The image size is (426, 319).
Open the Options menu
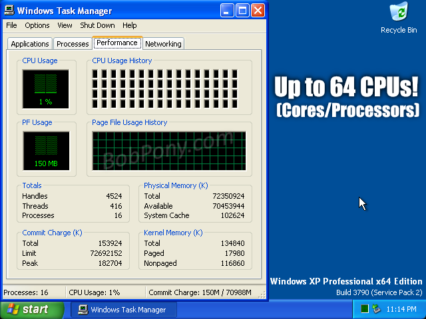pos(37,25)
